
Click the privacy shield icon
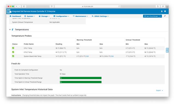click(x=52, y=6)
